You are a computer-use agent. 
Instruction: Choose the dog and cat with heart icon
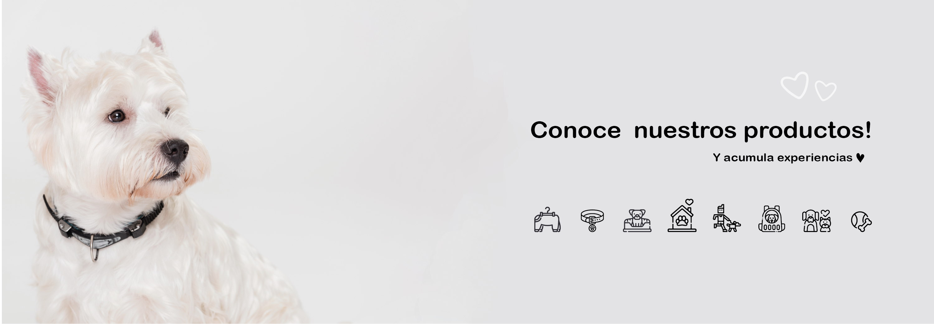(x=817, y=221)
